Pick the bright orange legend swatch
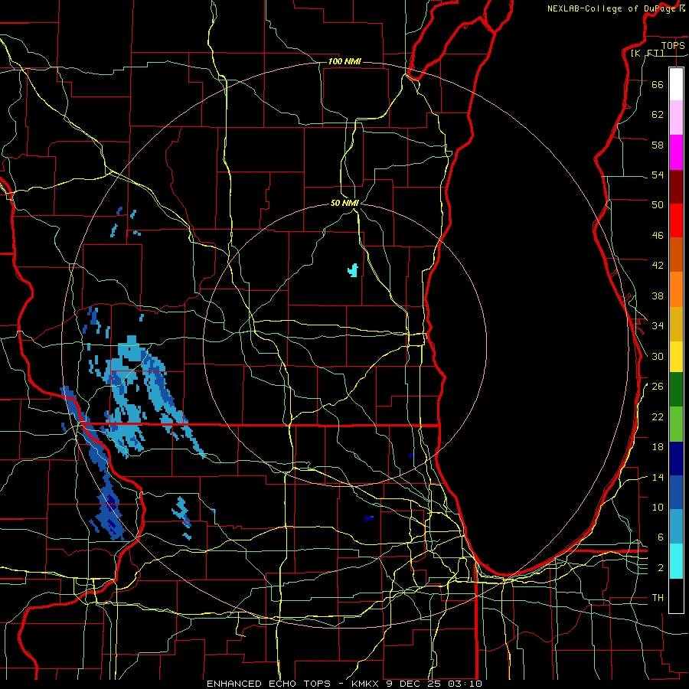The width and height of the screenshot is (689, 689). [676, 289]
